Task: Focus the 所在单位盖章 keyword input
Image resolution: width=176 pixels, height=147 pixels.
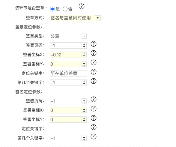Action: tap(68, 73)
